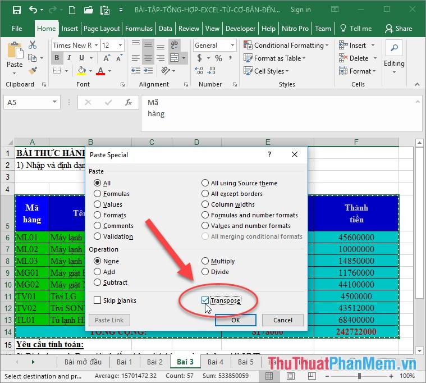Switch to the Formulas ribbon tab
The image size is (426, 383).
pos(139,29)
